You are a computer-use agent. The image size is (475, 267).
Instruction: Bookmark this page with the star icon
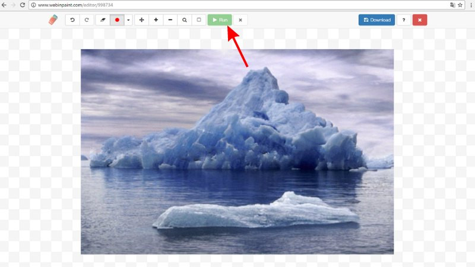coord(460,5)
